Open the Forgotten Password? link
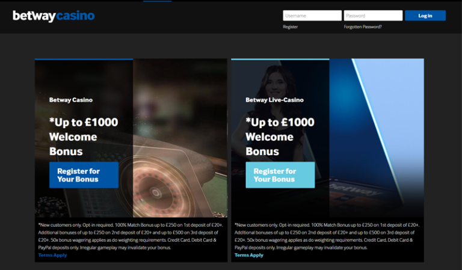Viewport: 462px width, 270px height. click(362, 27)
